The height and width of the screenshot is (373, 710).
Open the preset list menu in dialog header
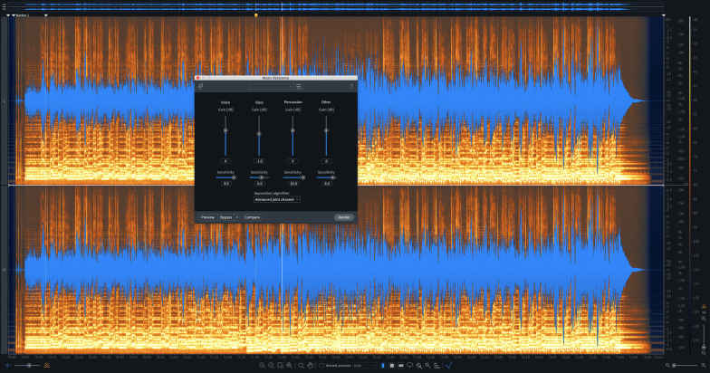coord(298,85)
